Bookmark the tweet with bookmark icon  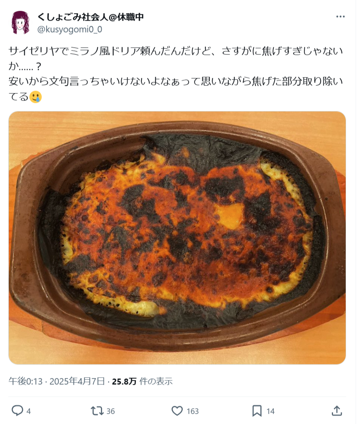[257, 411]
